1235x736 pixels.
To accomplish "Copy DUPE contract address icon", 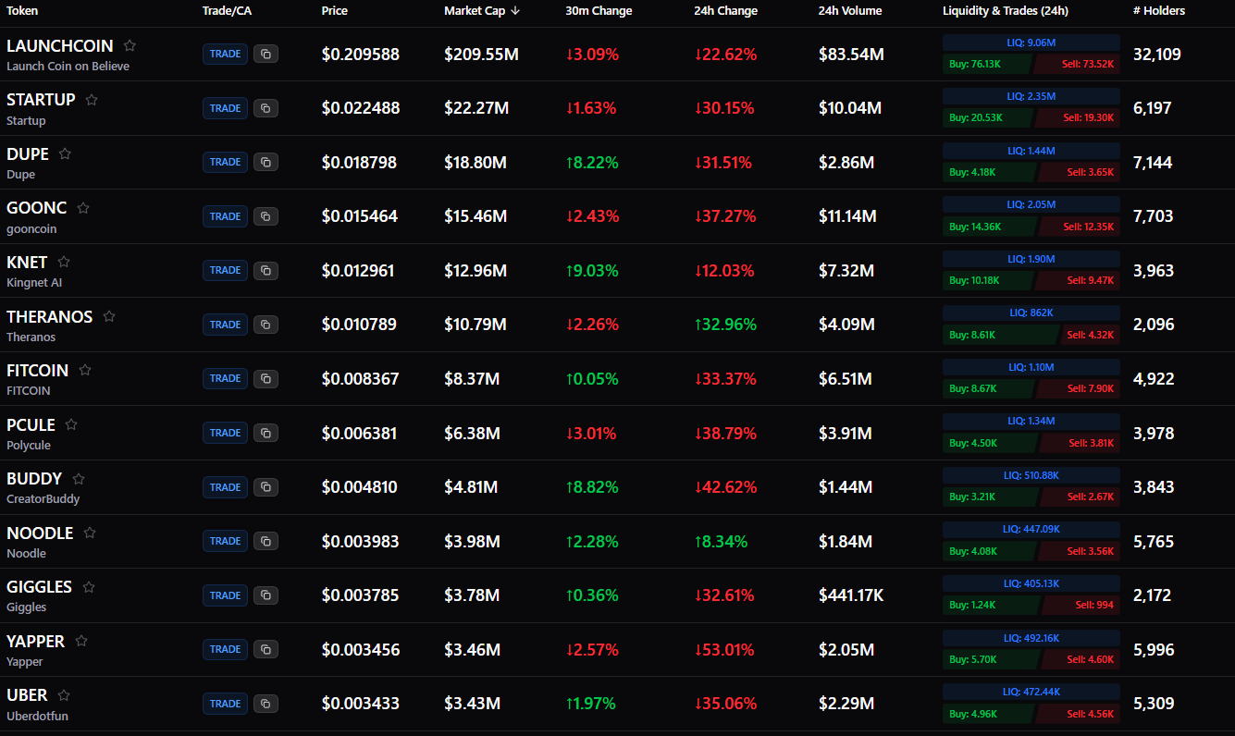I will pos(266,162).
